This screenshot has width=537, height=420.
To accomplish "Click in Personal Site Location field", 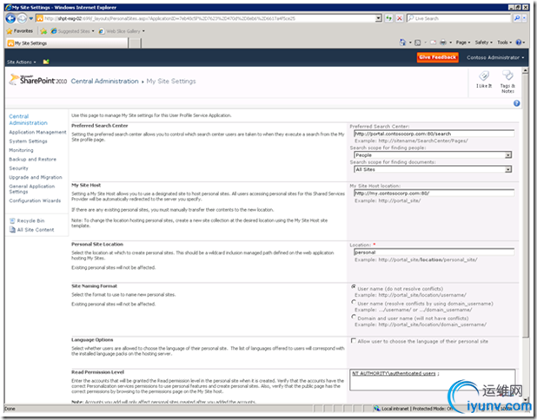I will point(434,252).
